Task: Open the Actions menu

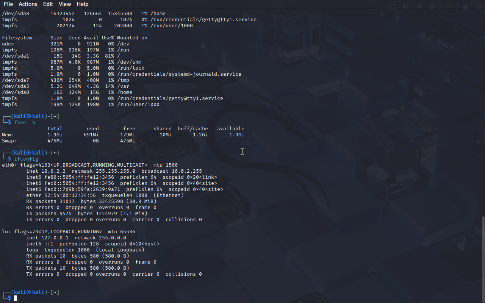Action: click(x=28, y=4)
